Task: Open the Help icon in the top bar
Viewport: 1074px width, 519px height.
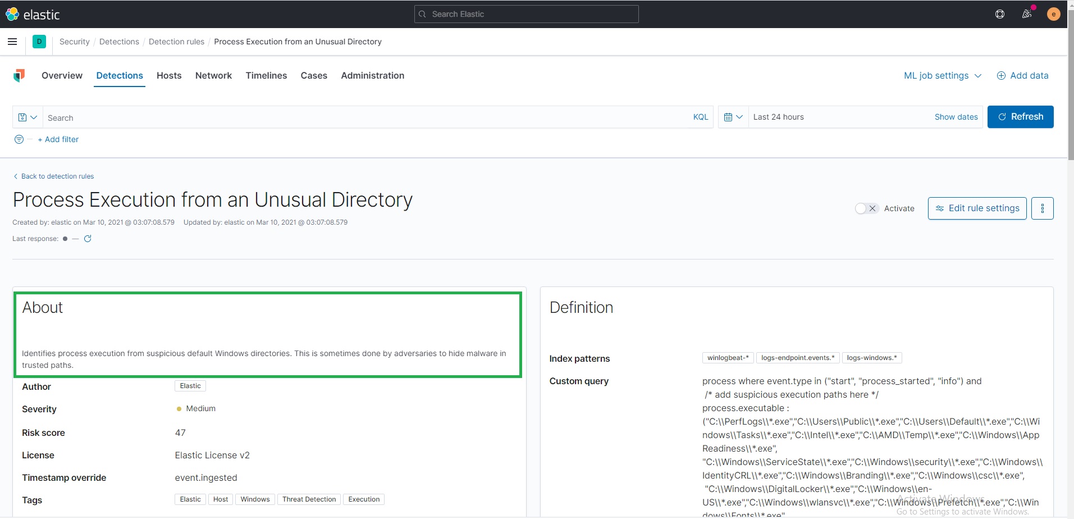Action: (x=999, y=14)
